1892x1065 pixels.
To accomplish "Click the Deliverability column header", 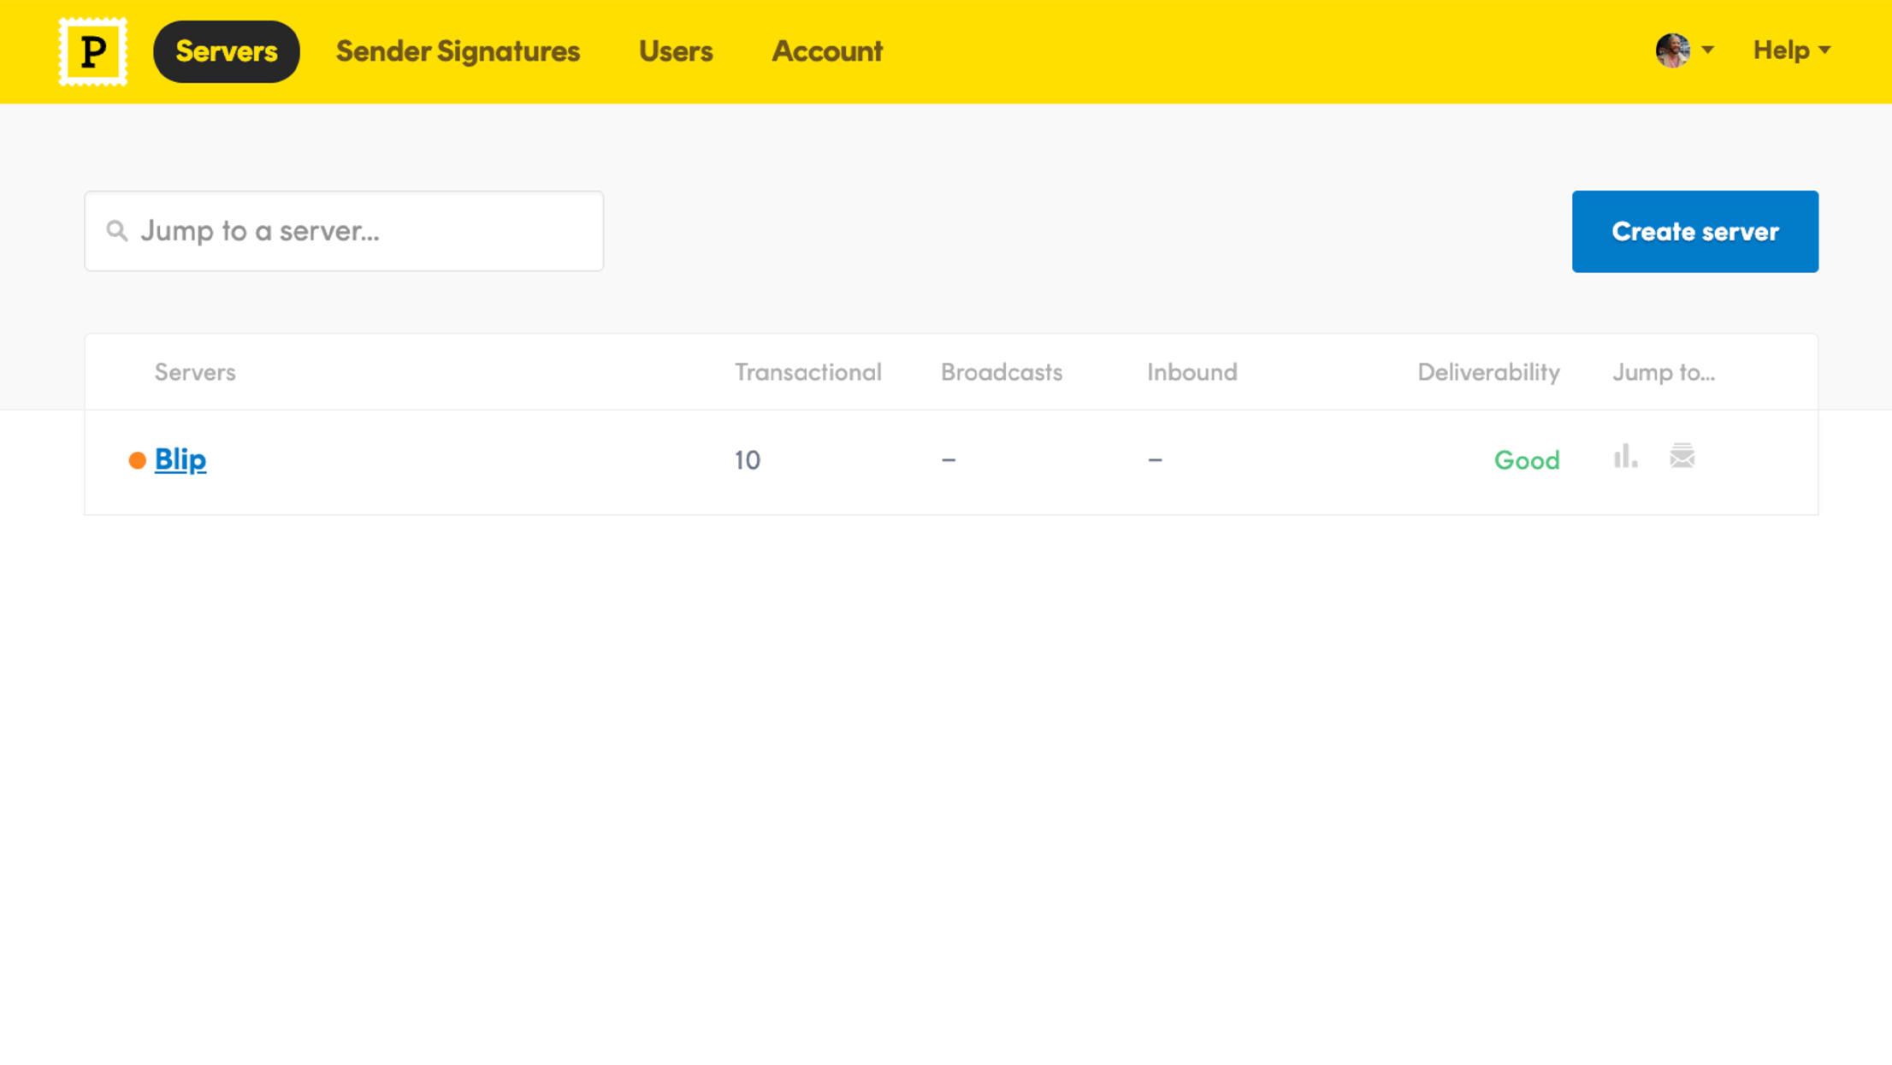I will 1487,372.
